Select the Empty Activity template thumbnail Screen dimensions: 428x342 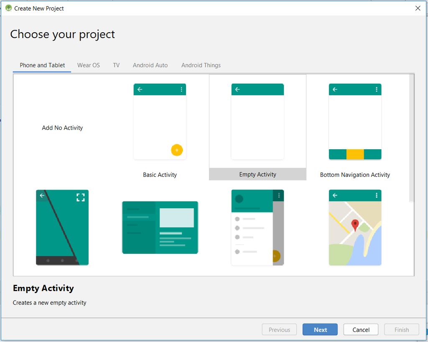(257, 122)
